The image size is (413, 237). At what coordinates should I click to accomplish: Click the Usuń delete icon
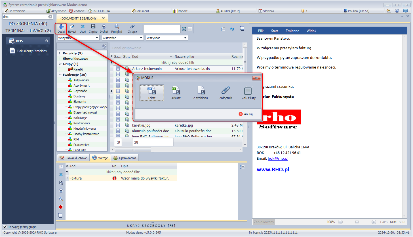(x=83, y=29)
